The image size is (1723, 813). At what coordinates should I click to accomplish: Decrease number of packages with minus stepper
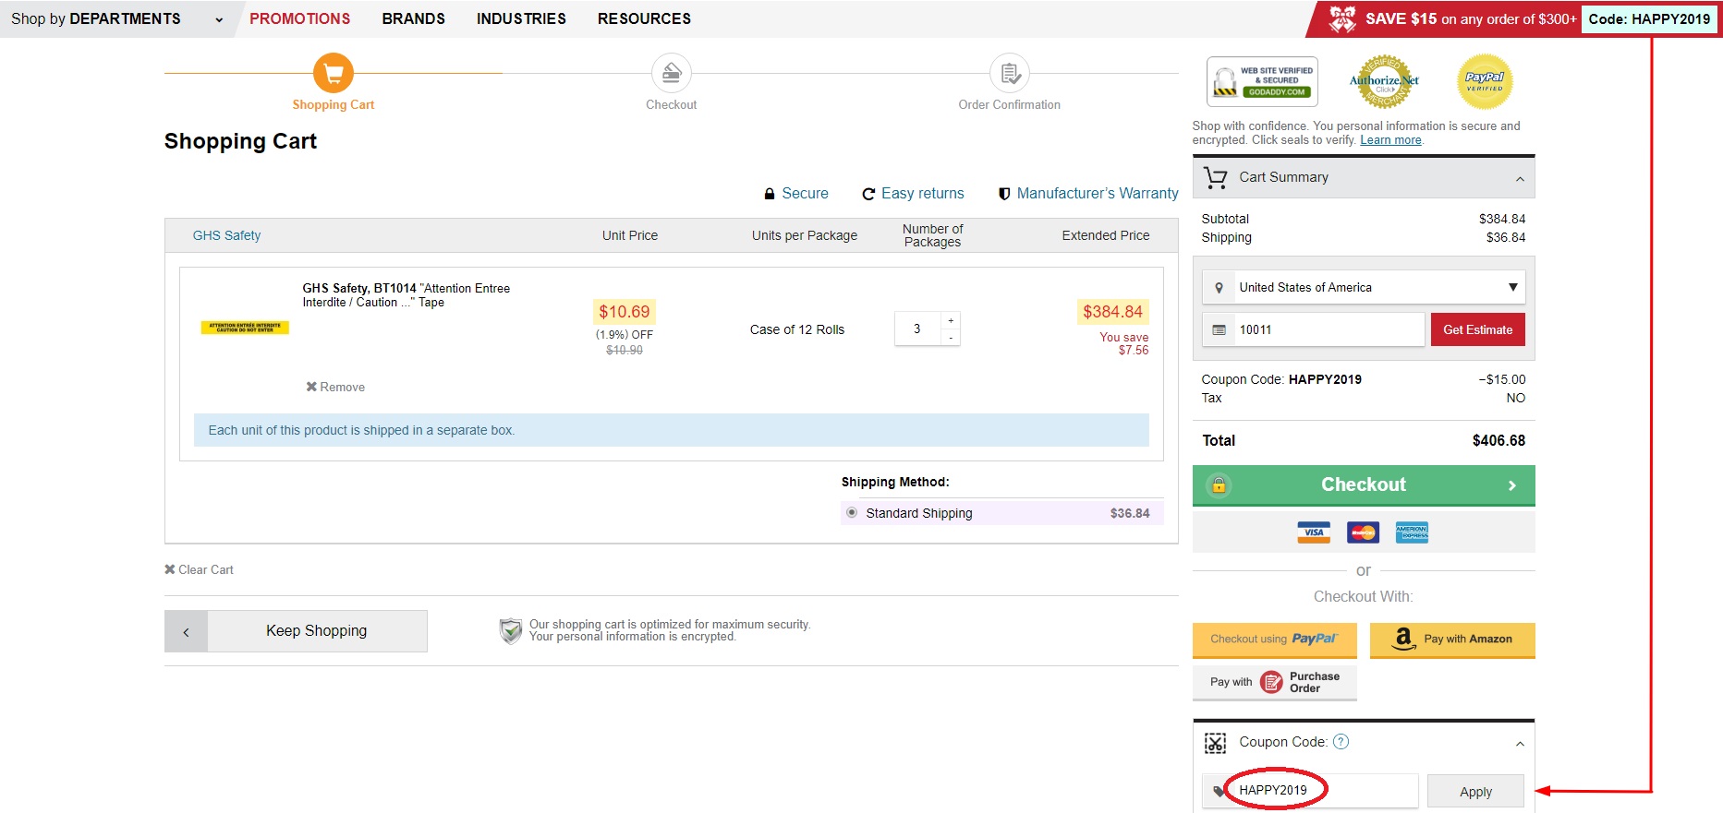(x=951, y=338)
